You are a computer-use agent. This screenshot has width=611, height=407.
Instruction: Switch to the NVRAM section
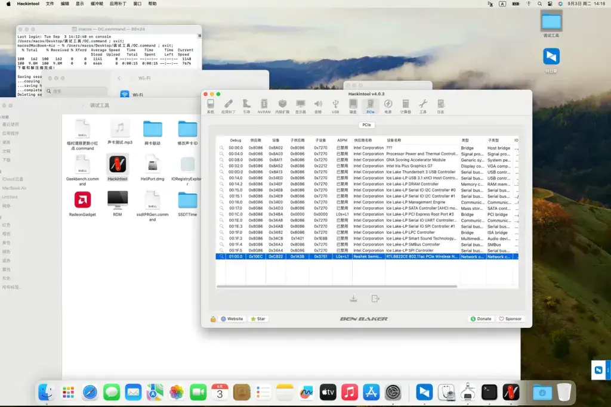[x=264, y=106]
